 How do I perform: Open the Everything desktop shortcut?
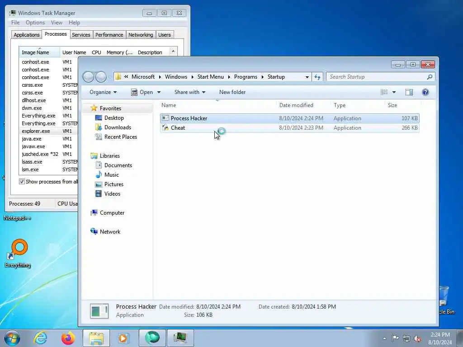[x=18, y=253]
